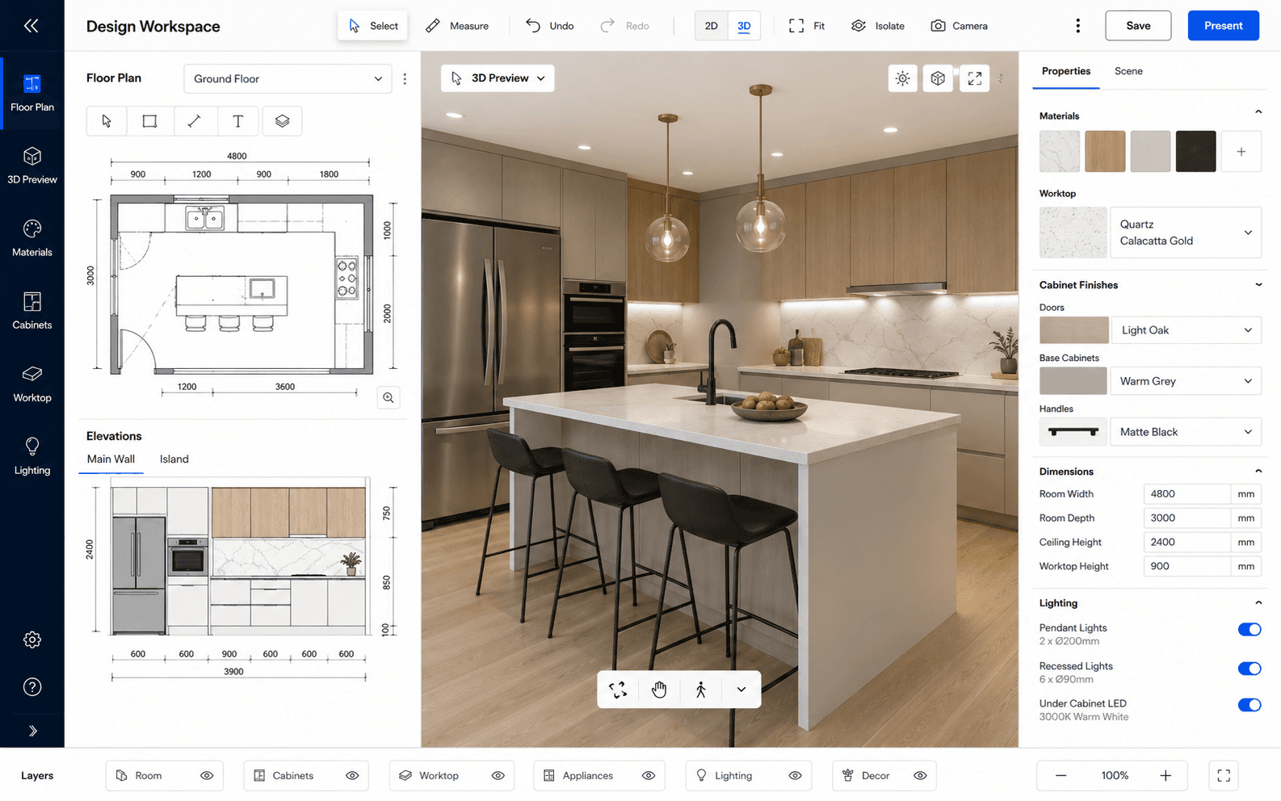Click the Present button
The width and height of the screenshot is (1281, 801).
pos(1223,26)
